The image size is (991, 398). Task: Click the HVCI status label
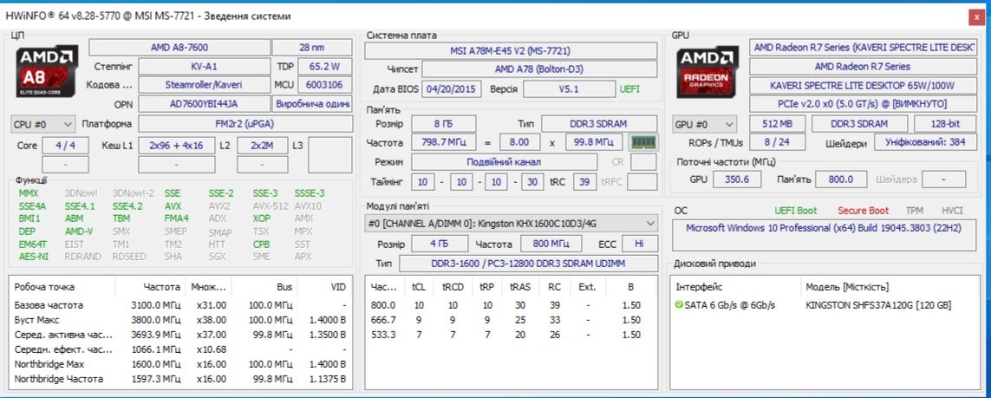point(953,211)
